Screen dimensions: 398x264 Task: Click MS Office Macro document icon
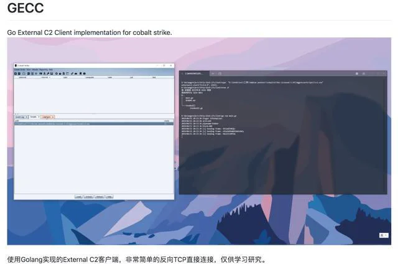[x=63, y=73]
